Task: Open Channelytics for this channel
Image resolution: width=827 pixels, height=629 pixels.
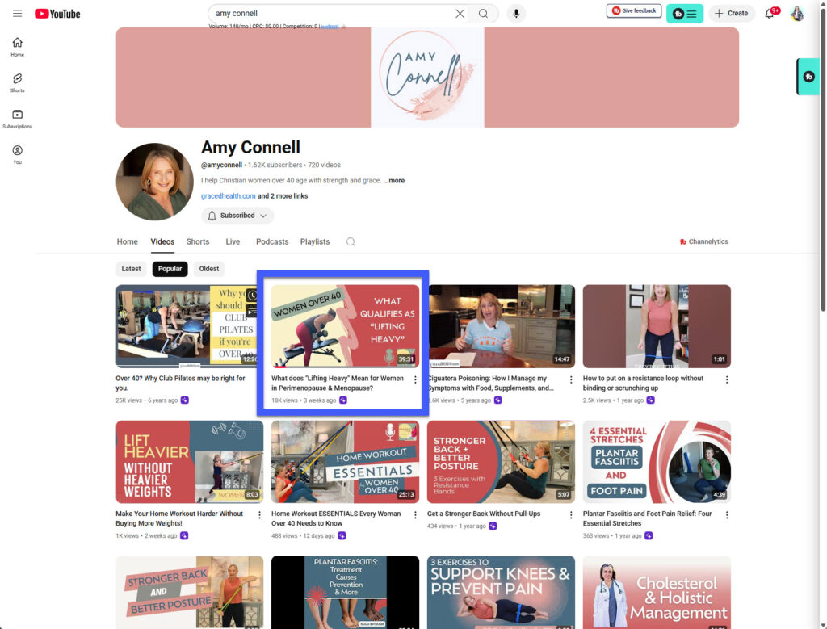Action: pos(703,241)
